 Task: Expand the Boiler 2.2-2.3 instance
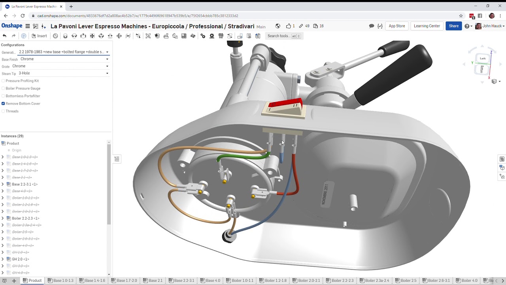point(3,218)
